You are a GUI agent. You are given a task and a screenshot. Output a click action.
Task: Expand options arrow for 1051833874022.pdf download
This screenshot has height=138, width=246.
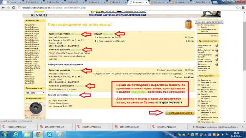point(186,126)
